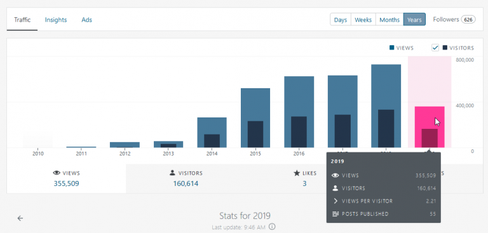Click the 355,509 views total

coord(66,183)
